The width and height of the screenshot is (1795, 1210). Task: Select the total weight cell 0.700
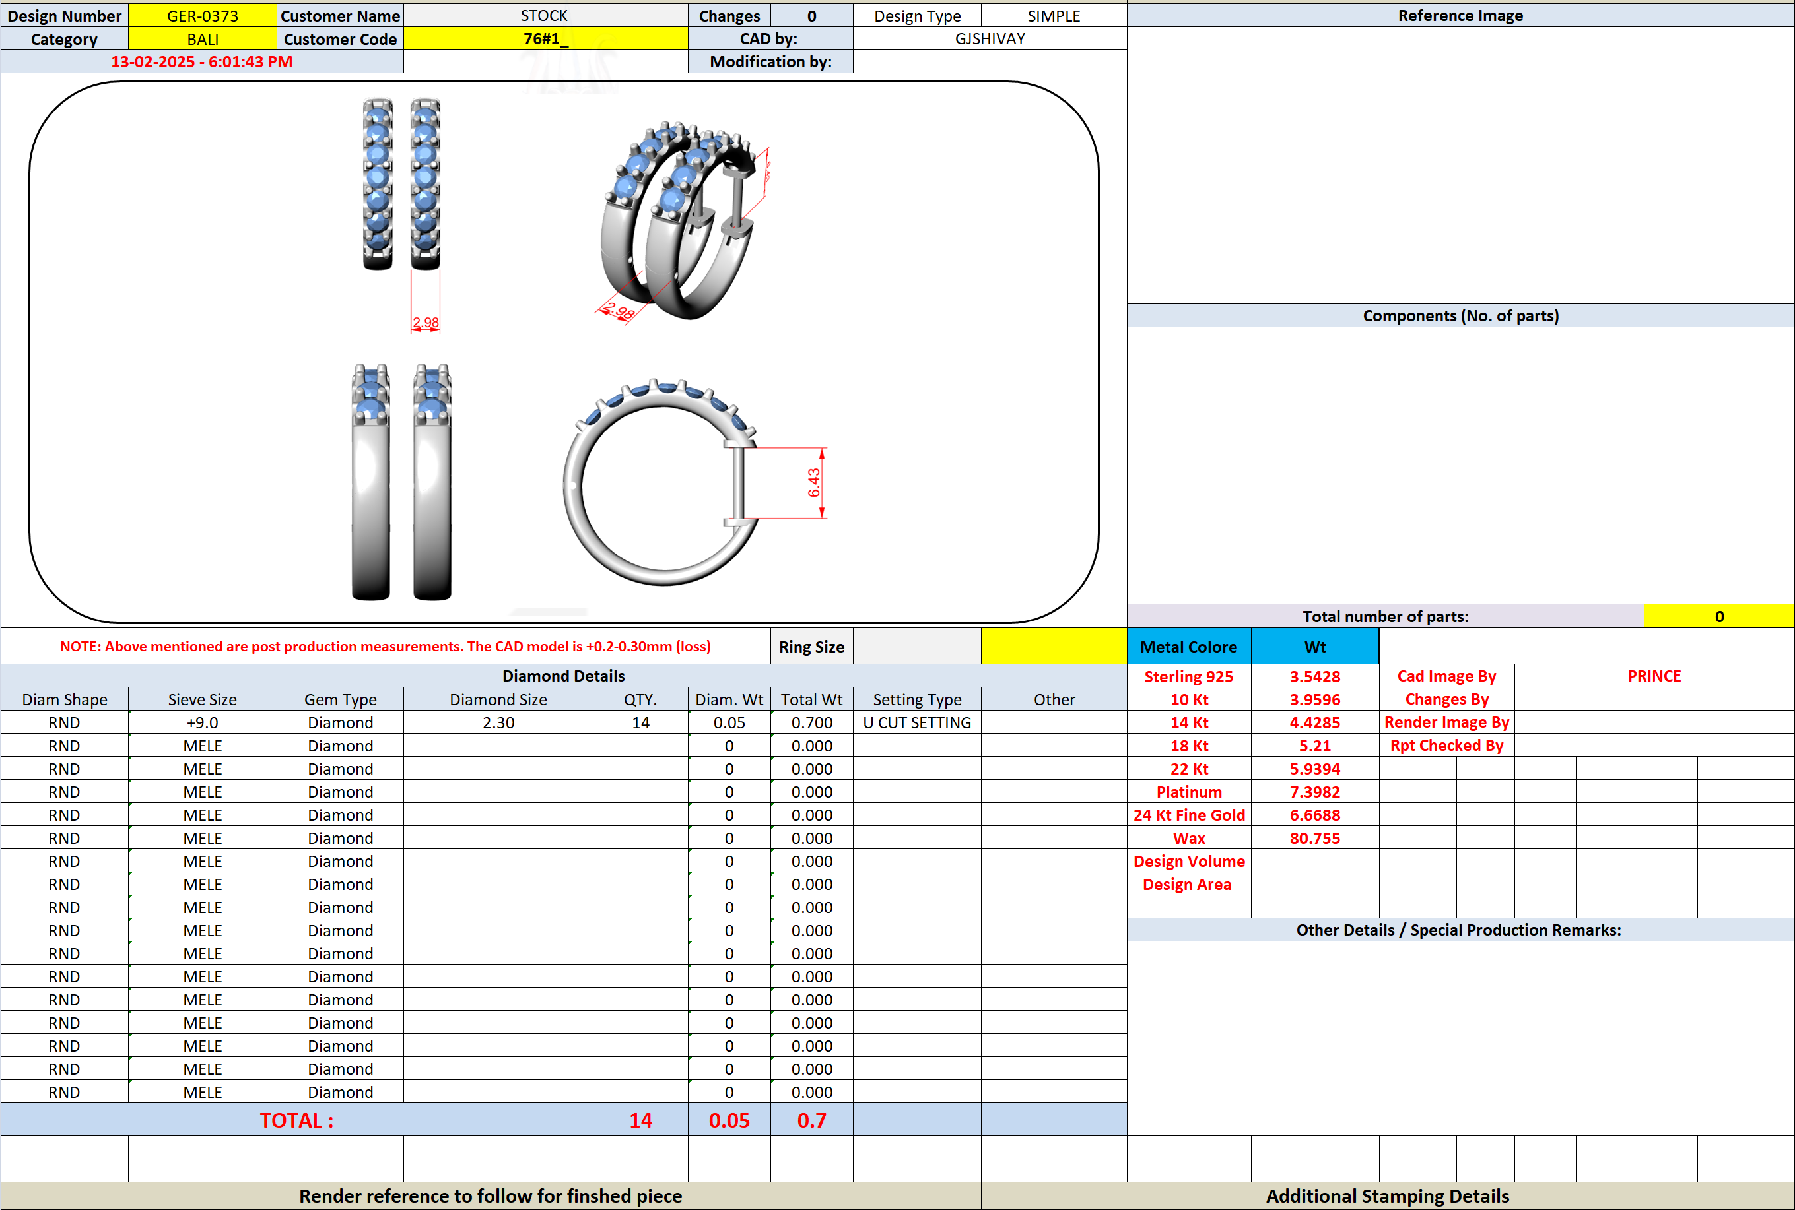click(x=811, y=722)
